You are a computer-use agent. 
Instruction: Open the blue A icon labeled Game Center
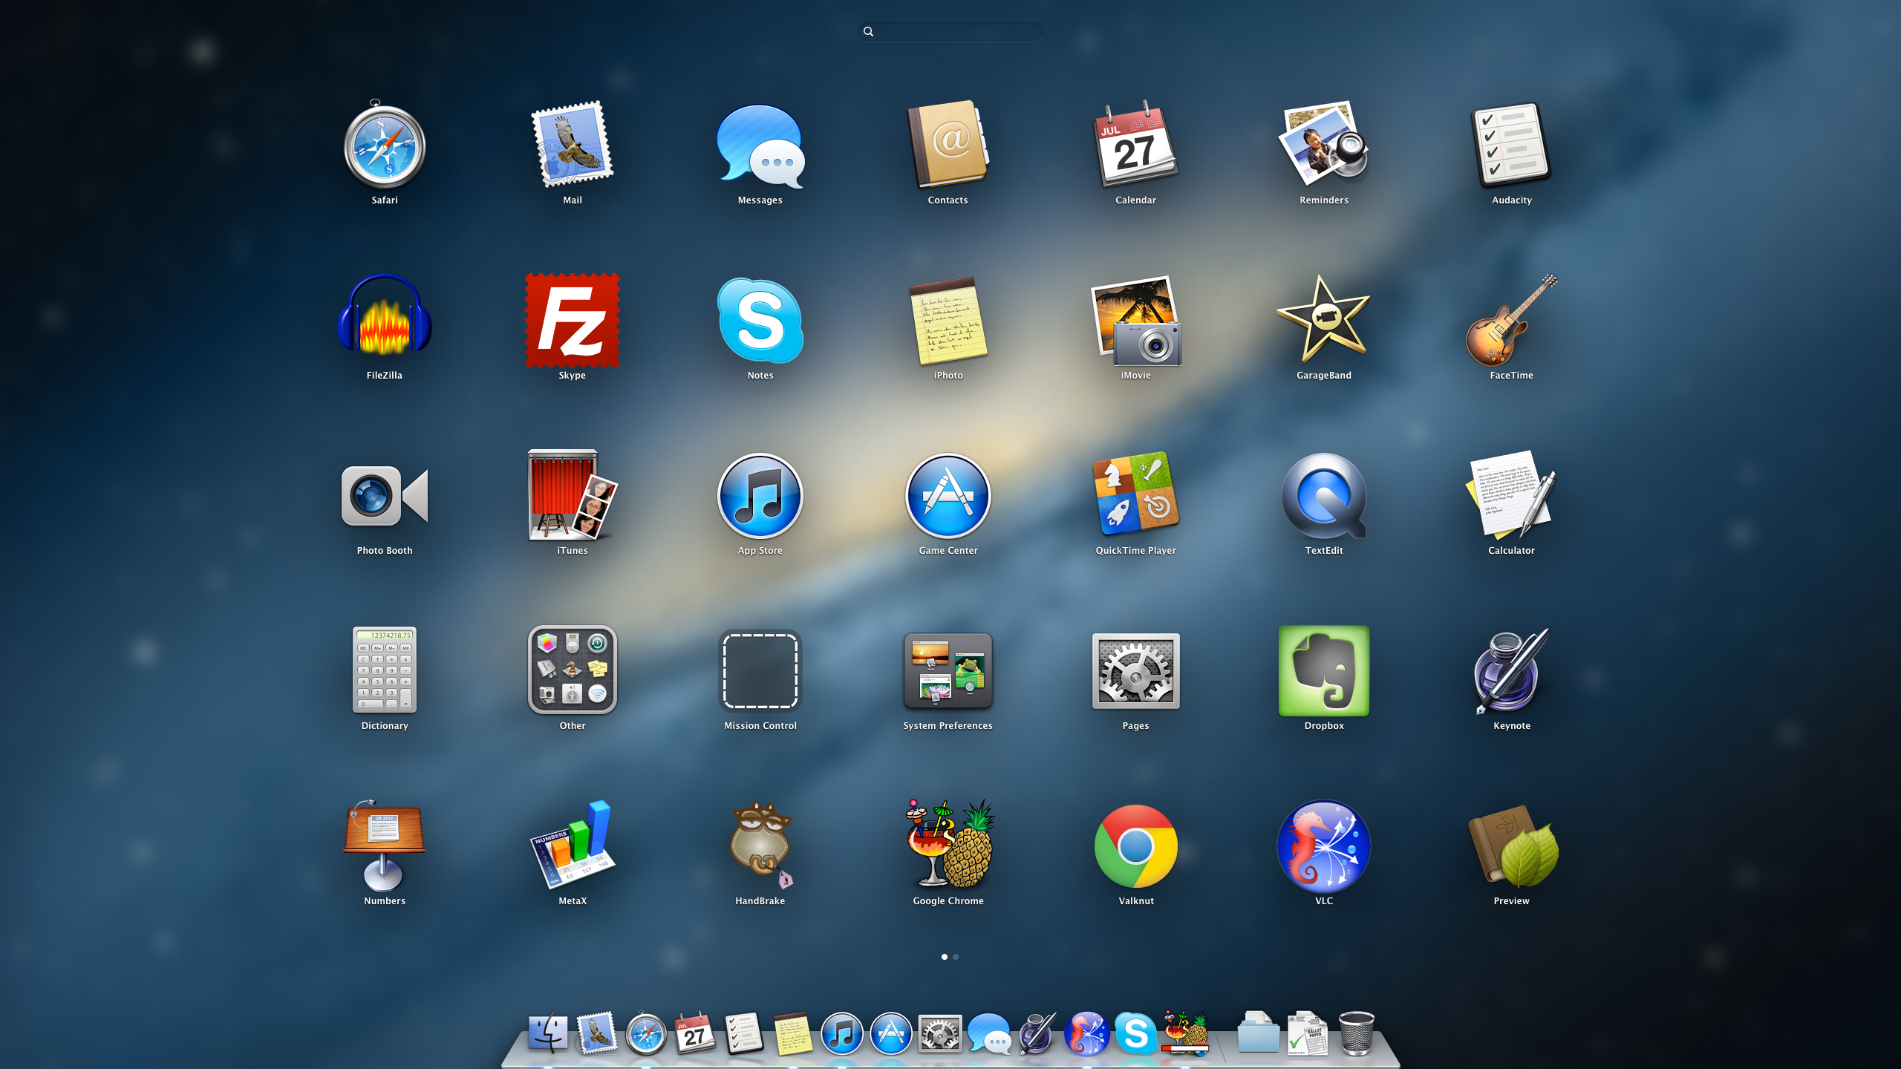[x=948, y=496]
